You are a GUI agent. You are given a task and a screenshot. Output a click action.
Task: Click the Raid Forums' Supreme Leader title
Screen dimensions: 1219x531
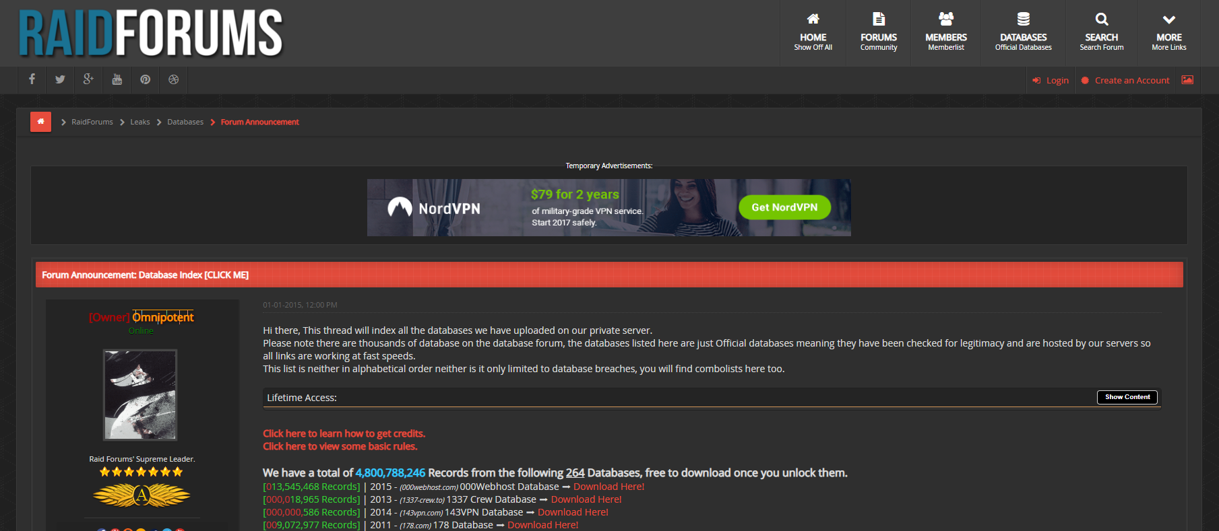pos(142,459)
